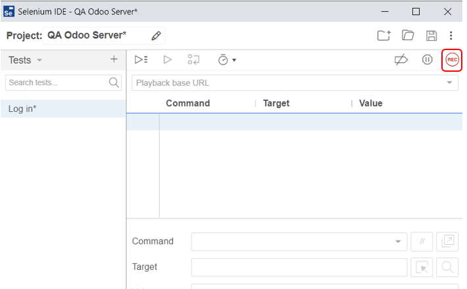Pause on exceptions icon
Viewport: 467px width, 289px height.
point(427,60)
